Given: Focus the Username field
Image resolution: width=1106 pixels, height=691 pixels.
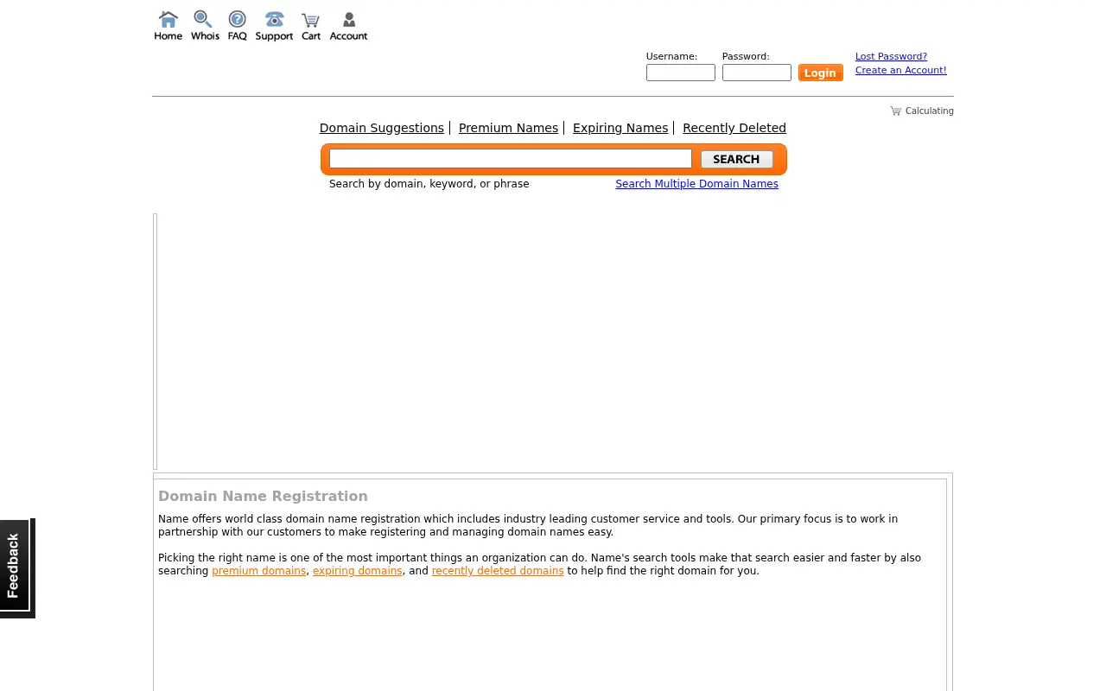Looking at the screenshot, I should (681, 73).
